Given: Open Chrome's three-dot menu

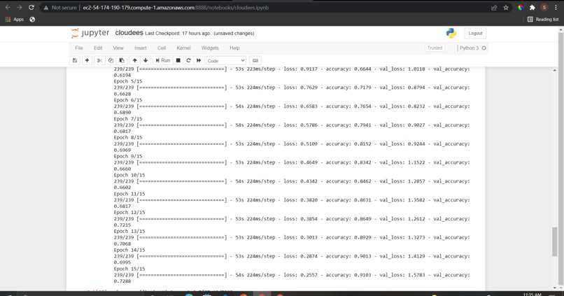Looking at the screenshot, I should 556,8.
